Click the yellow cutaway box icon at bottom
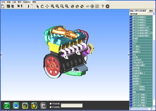The height and width of the screenshot is (111, 156). [x=34, y=105]
